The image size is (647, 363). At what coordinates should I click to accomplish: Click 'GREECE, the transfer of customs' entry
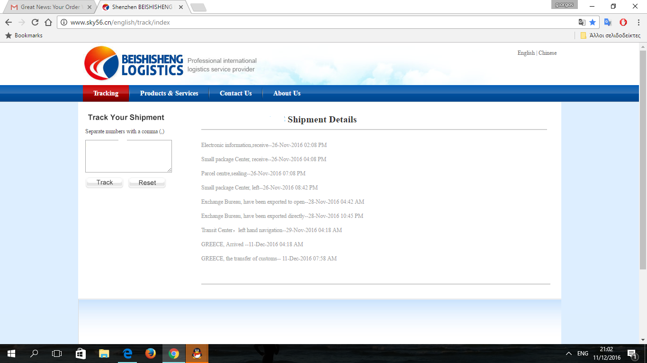[269, 259]
